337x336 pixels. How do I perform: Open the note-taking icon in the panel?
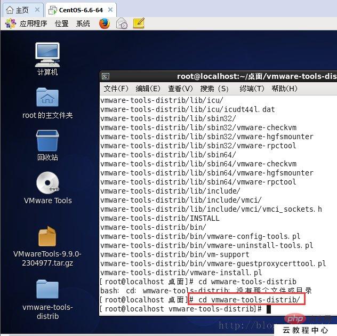pos(139,23)
